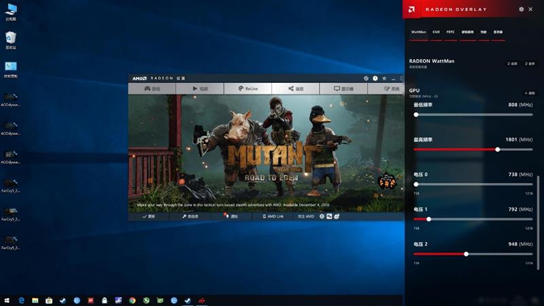The image size is (544, 306).
Task: Switch to the Chill tab
Action: coord(436,32)
